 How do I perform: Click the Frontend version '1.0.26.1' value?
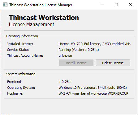[x=65, y=82]
